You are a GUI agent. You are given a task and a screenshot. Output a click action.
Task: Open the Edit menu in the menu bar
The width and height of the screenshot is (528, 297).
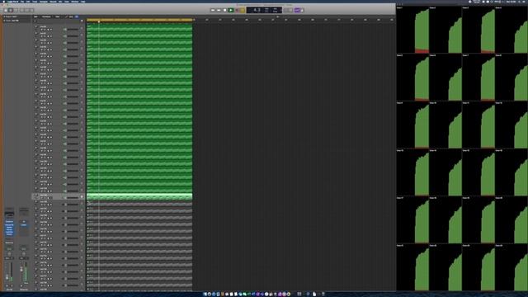28,2
